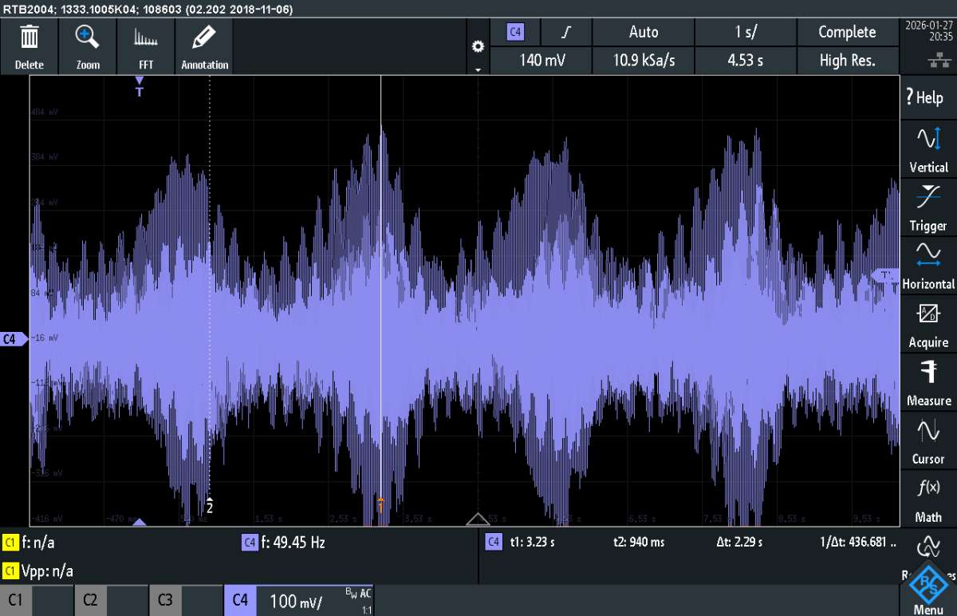Select the trigger position T marker

click(139, 87)
